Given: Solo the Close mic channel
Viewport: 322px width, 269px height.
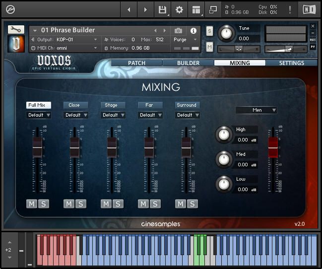Looking at the screenshot, I should (81, 204).
